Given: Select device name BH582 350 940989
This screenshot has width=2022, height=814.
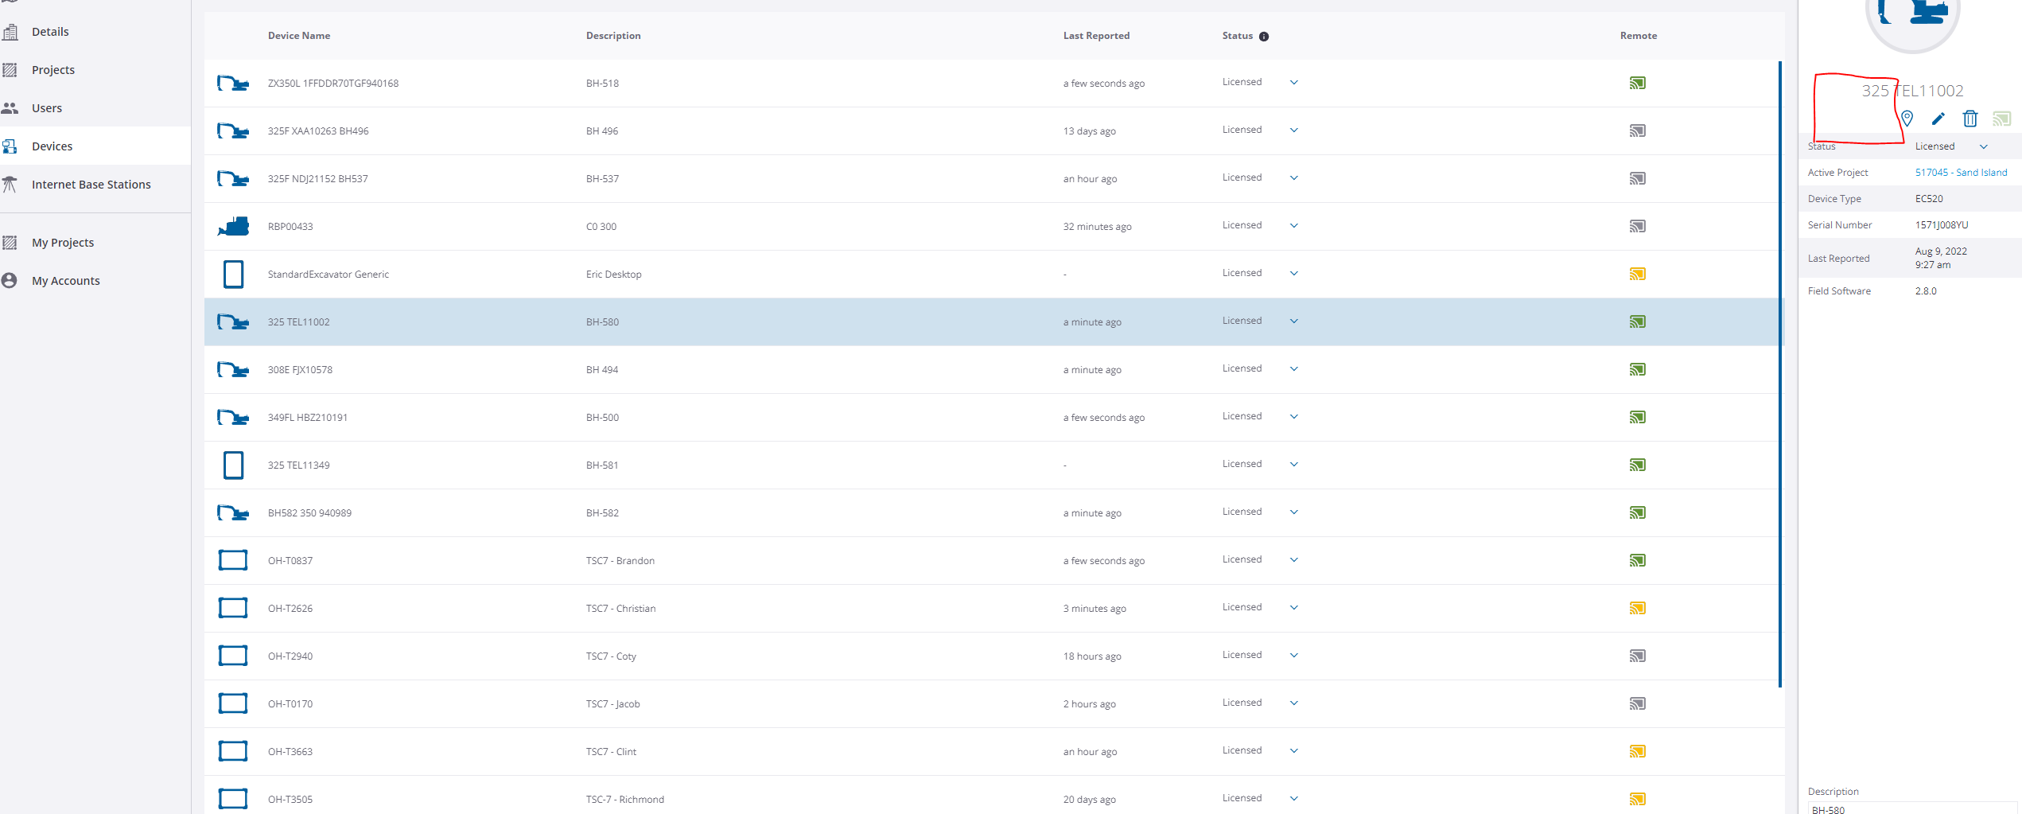Looking at the screenshot, I should (x=309, y=513).
